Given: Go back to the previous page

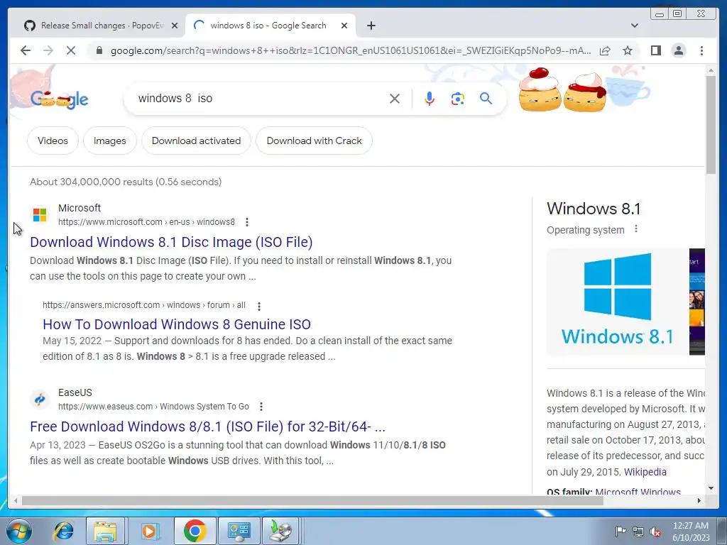Looking at the screenshot, I should point(26,50).
